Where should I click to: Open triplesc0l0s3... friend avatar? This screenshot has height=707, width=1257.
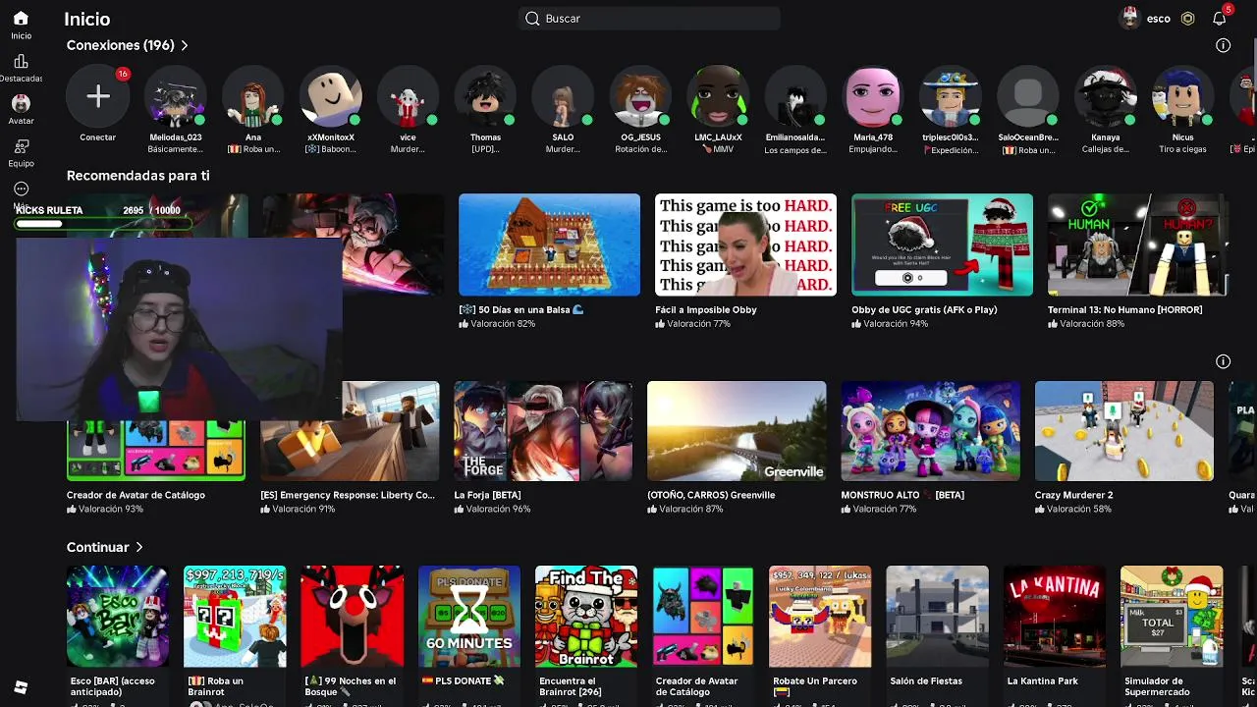951,96
